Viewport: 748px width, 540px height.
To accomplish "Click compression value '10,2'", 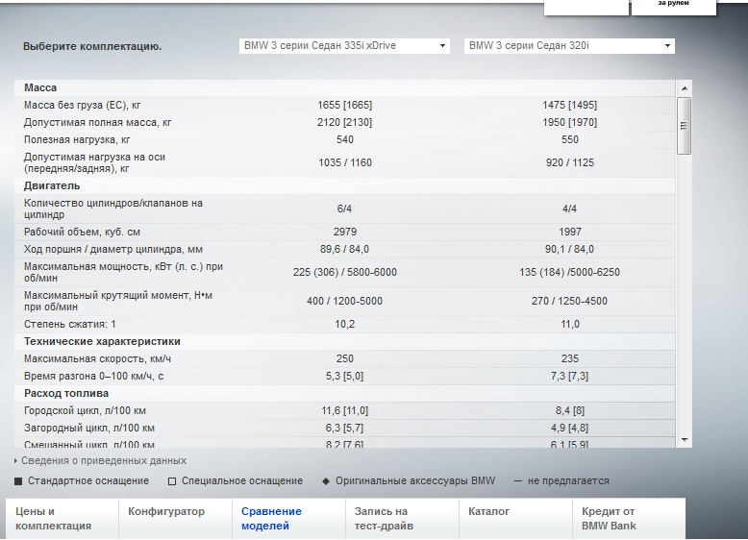I will (x=345, y=324).
